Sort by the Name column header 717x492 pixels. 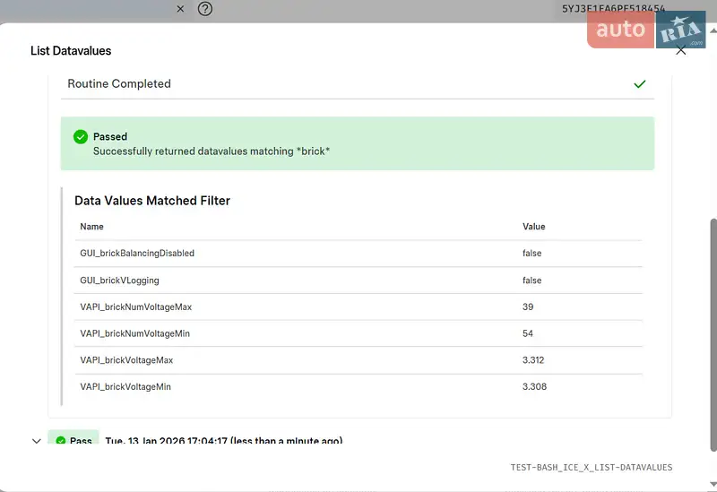click(x=92, y=227)
